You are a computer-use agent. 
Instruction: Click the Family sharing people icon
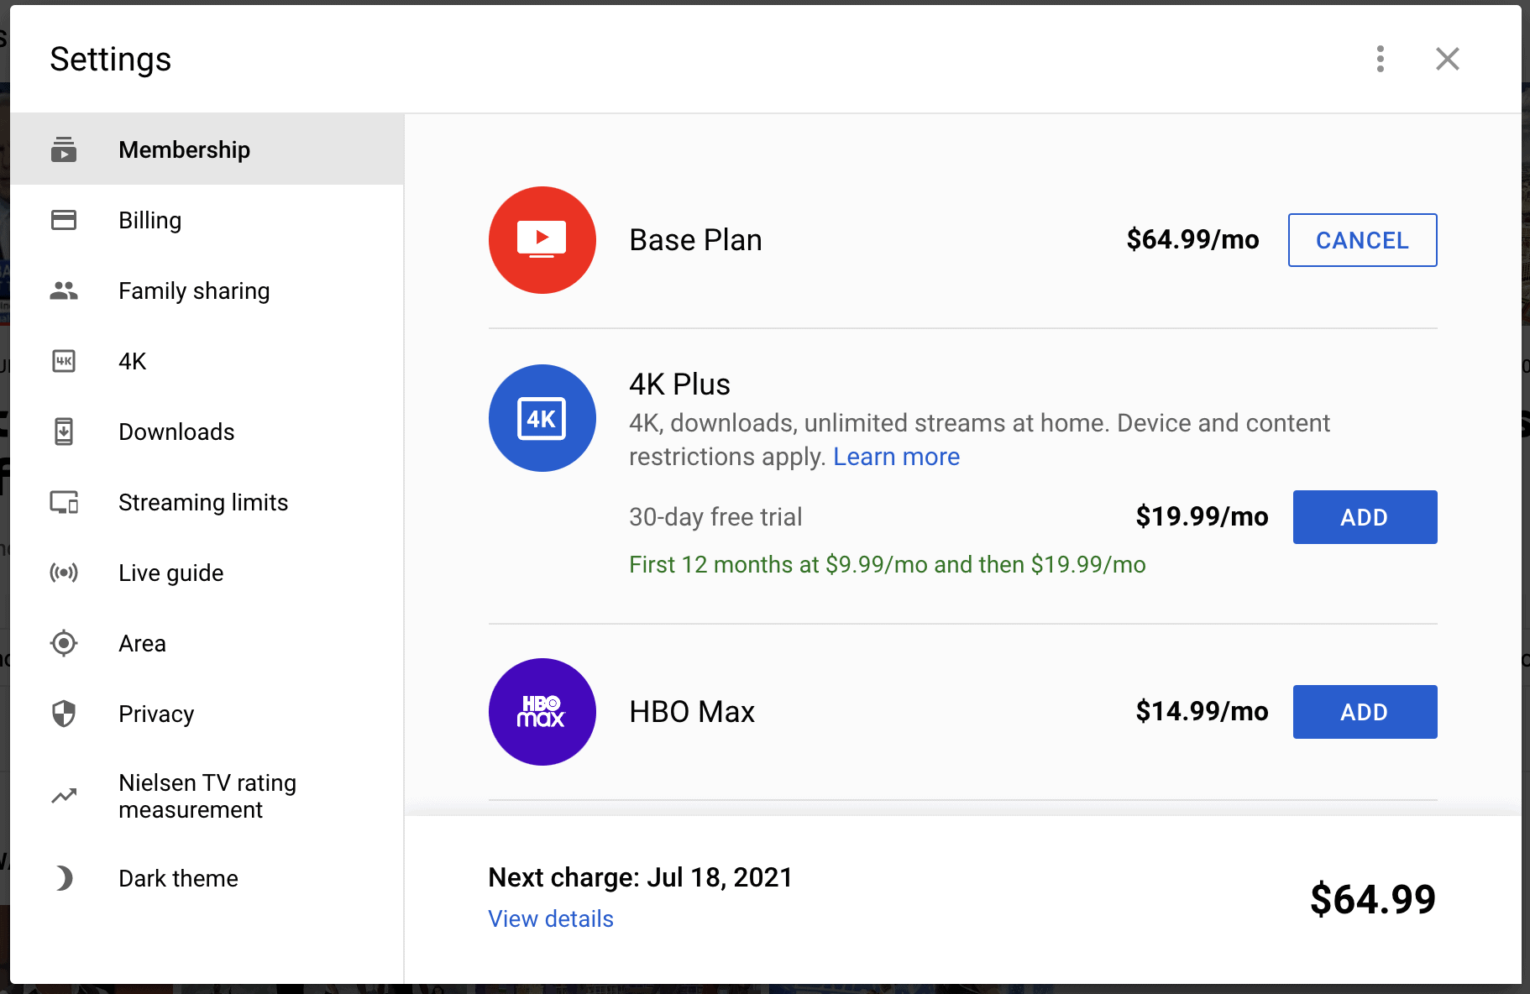[64, 290]
